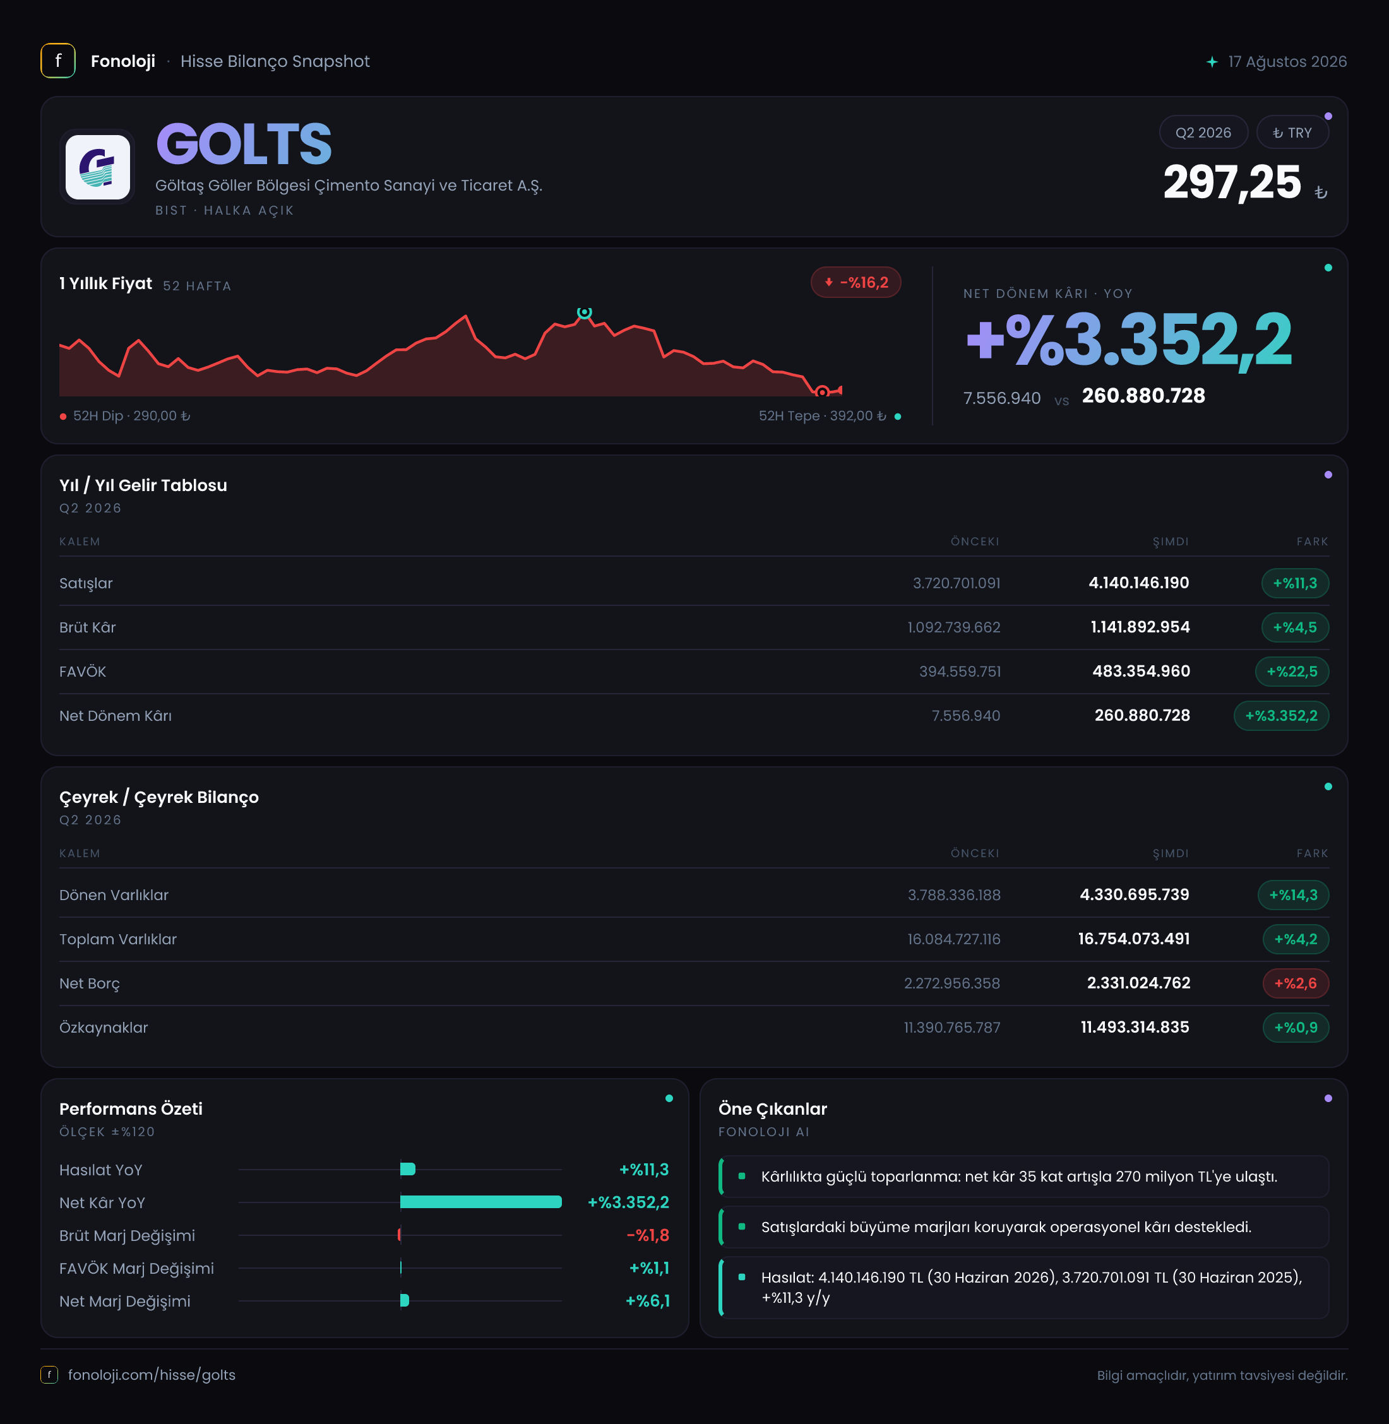Click the Satışlar +%11,3 change badge
1389x1424 pixels.
click(1295, 583)
